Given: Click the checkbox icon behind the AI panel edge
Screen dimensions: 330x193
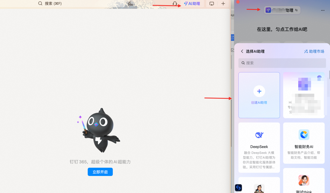Looking at the screenshot, I should click(x=232, y=50).
